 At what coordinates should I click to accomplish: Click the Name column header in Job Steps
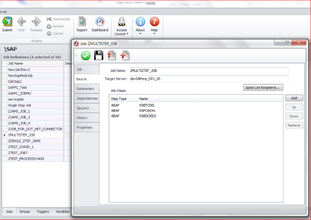pyautogui.click(x=167, y=99)
